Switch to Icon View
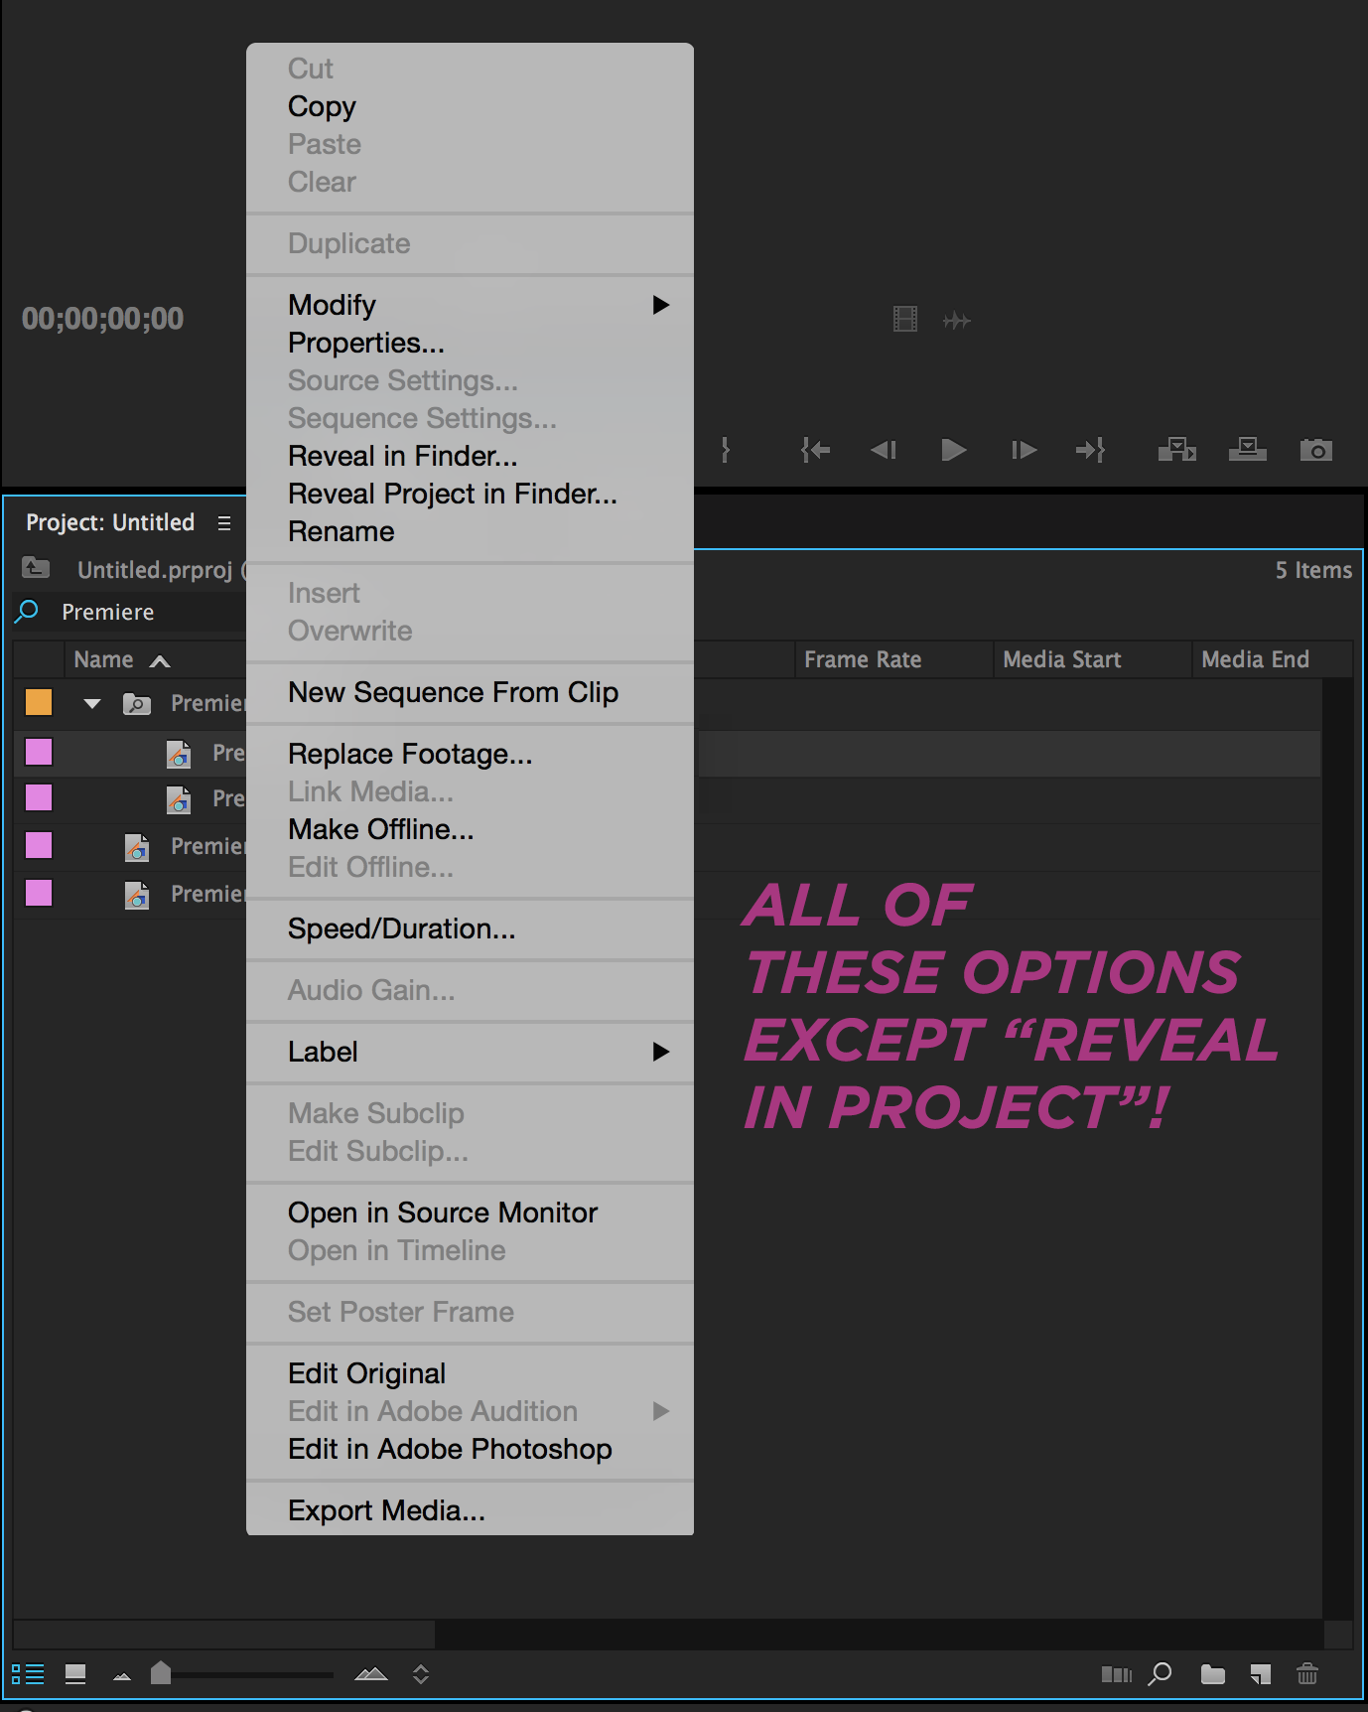 (75, 1674)
